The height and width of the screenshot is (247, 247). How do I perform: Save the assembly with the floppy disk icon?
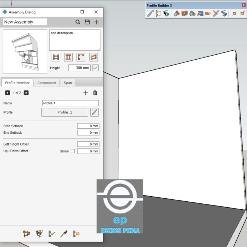[87, 22]
